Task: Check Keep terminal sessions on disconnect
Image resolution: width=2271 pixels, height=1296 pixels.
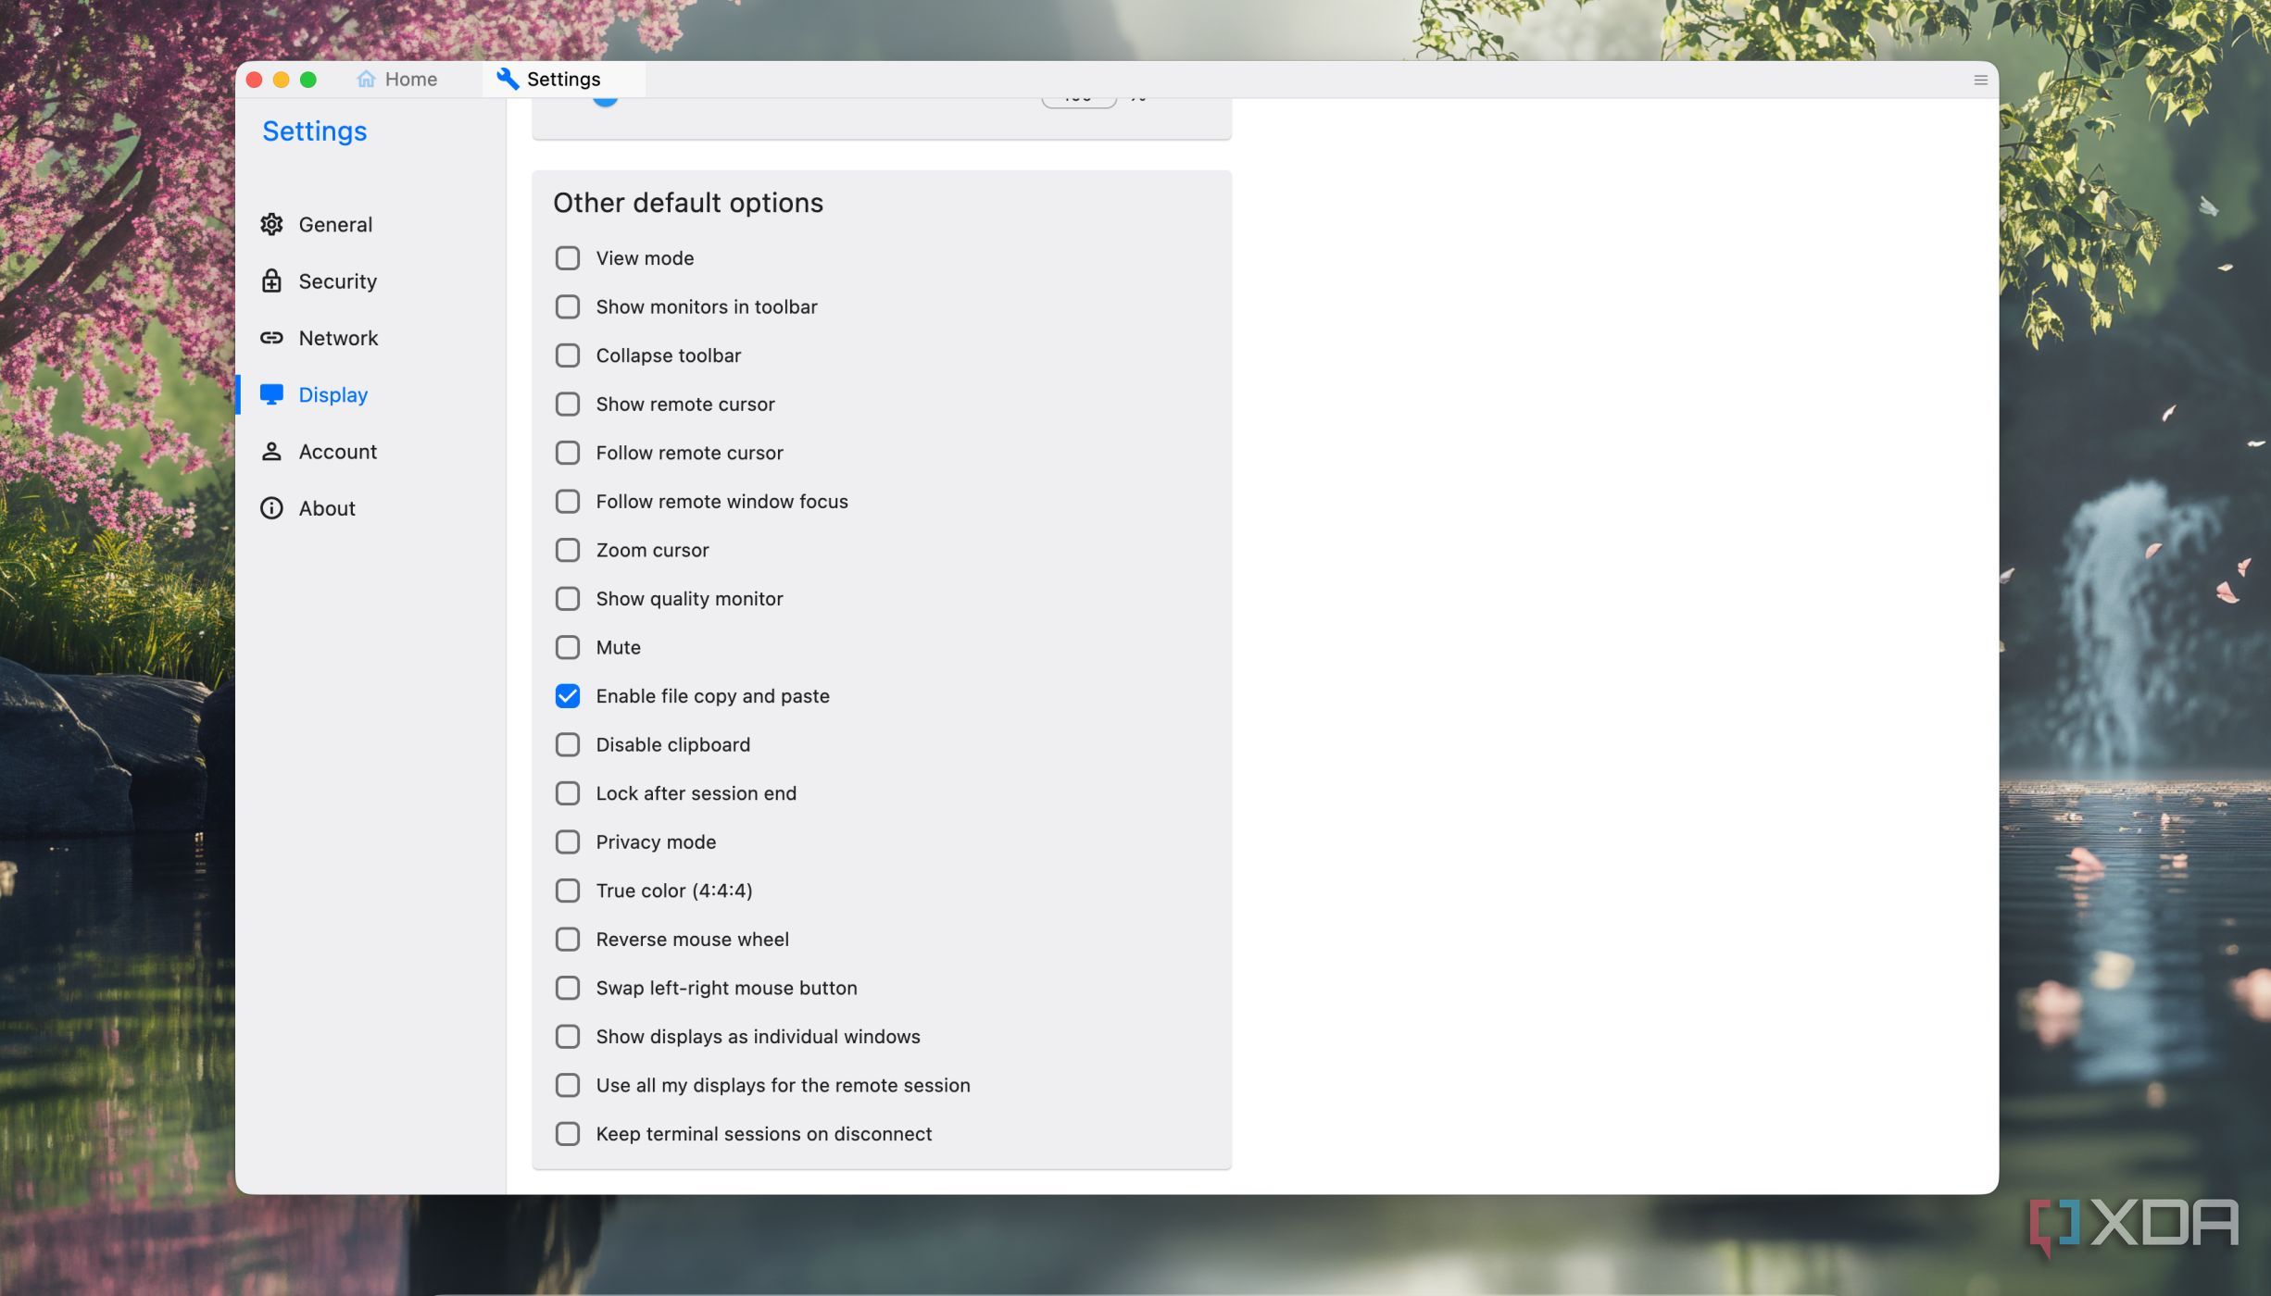Action: coord(568,1134)
